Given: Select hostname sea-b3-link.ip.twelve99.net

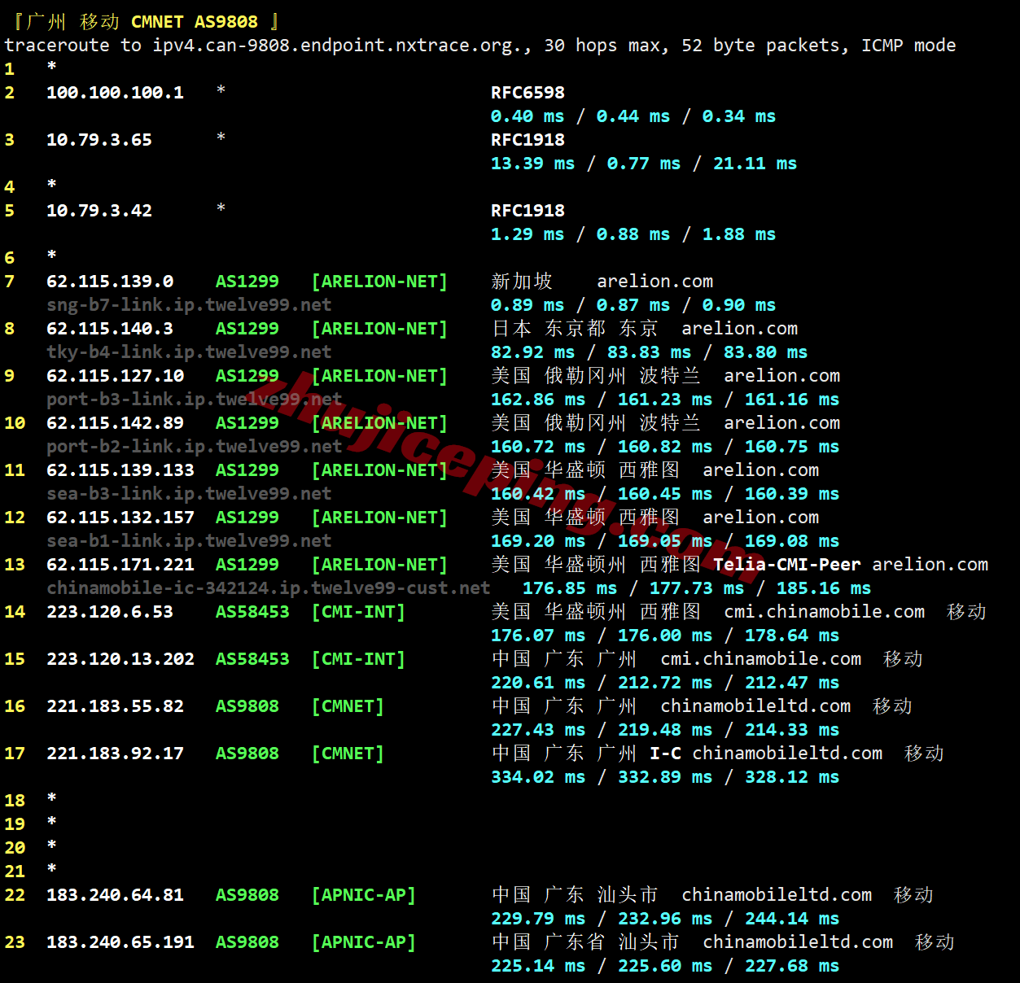Looking at the screenshot, I should [x=189, y=493].
